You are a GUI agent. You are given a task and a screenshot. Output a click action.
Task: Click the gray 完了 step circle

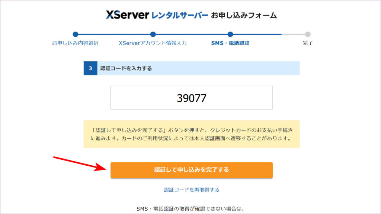click(308, 34)
